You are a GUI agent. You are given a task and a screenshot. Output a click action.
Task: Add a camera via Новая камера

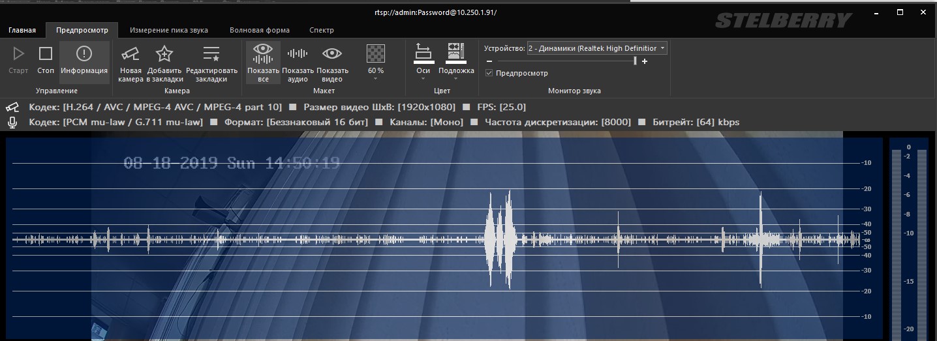point(131,63)
